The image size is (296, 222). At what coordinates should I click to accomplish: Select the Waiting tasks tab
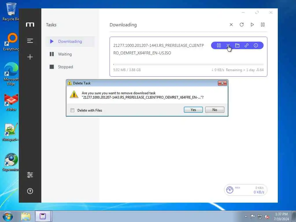(x=70, y=54)
